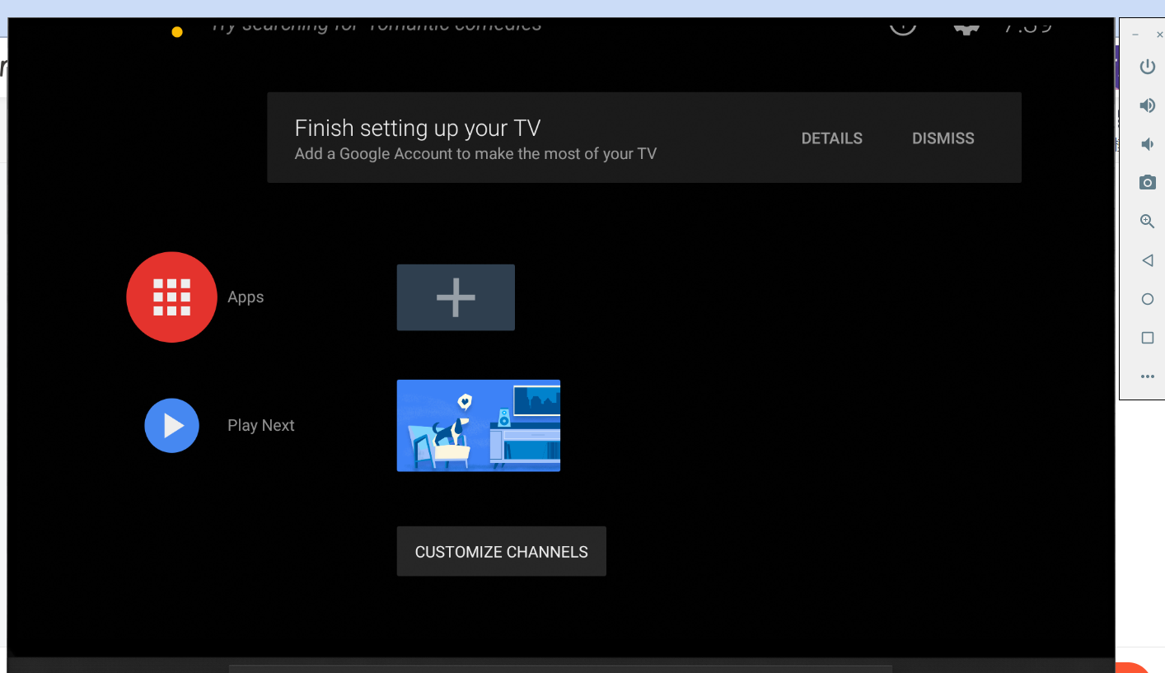Viewport: 1165px width, 673px height.
Task: Click 'Finish setting up your TV' heading
Action: pos(418,129)
